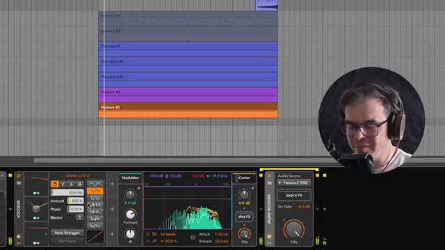
Task: Click the LFO rate 0.04 Hz field
Action: coord(67,192)
